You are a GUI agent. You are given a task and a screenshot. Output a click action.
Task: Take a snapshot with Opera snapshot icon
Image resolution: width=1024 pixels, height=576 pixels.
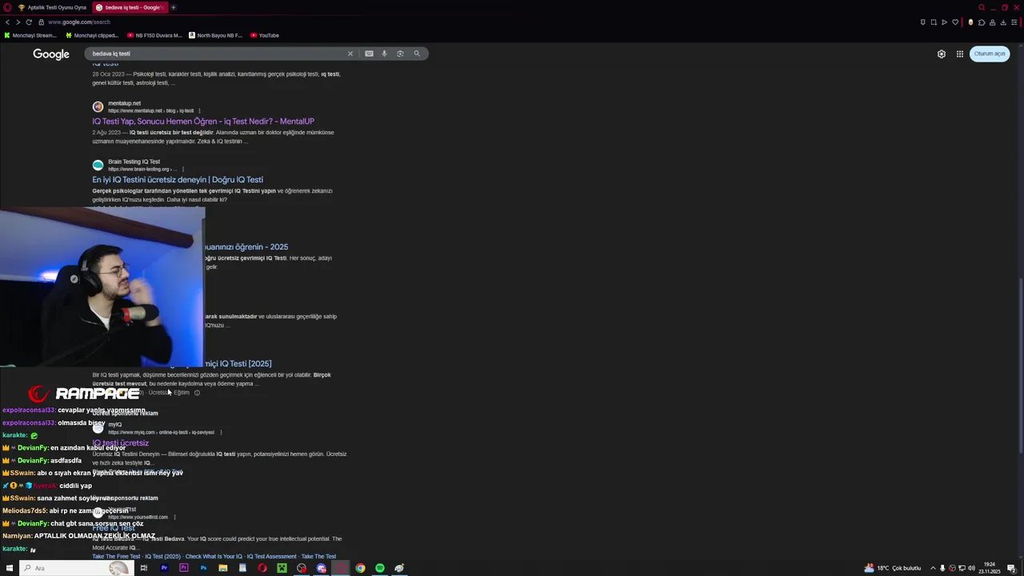(x=934, y=22)
